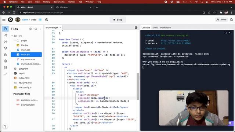Expand the pages folder
Viewport: 235px width, 132px height.
coord(15,40)
